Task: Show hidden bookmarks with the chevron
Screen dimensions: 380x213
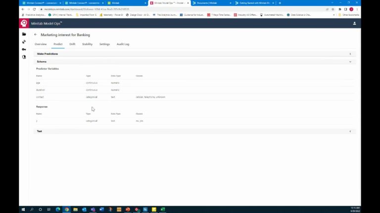Action: 333,15
